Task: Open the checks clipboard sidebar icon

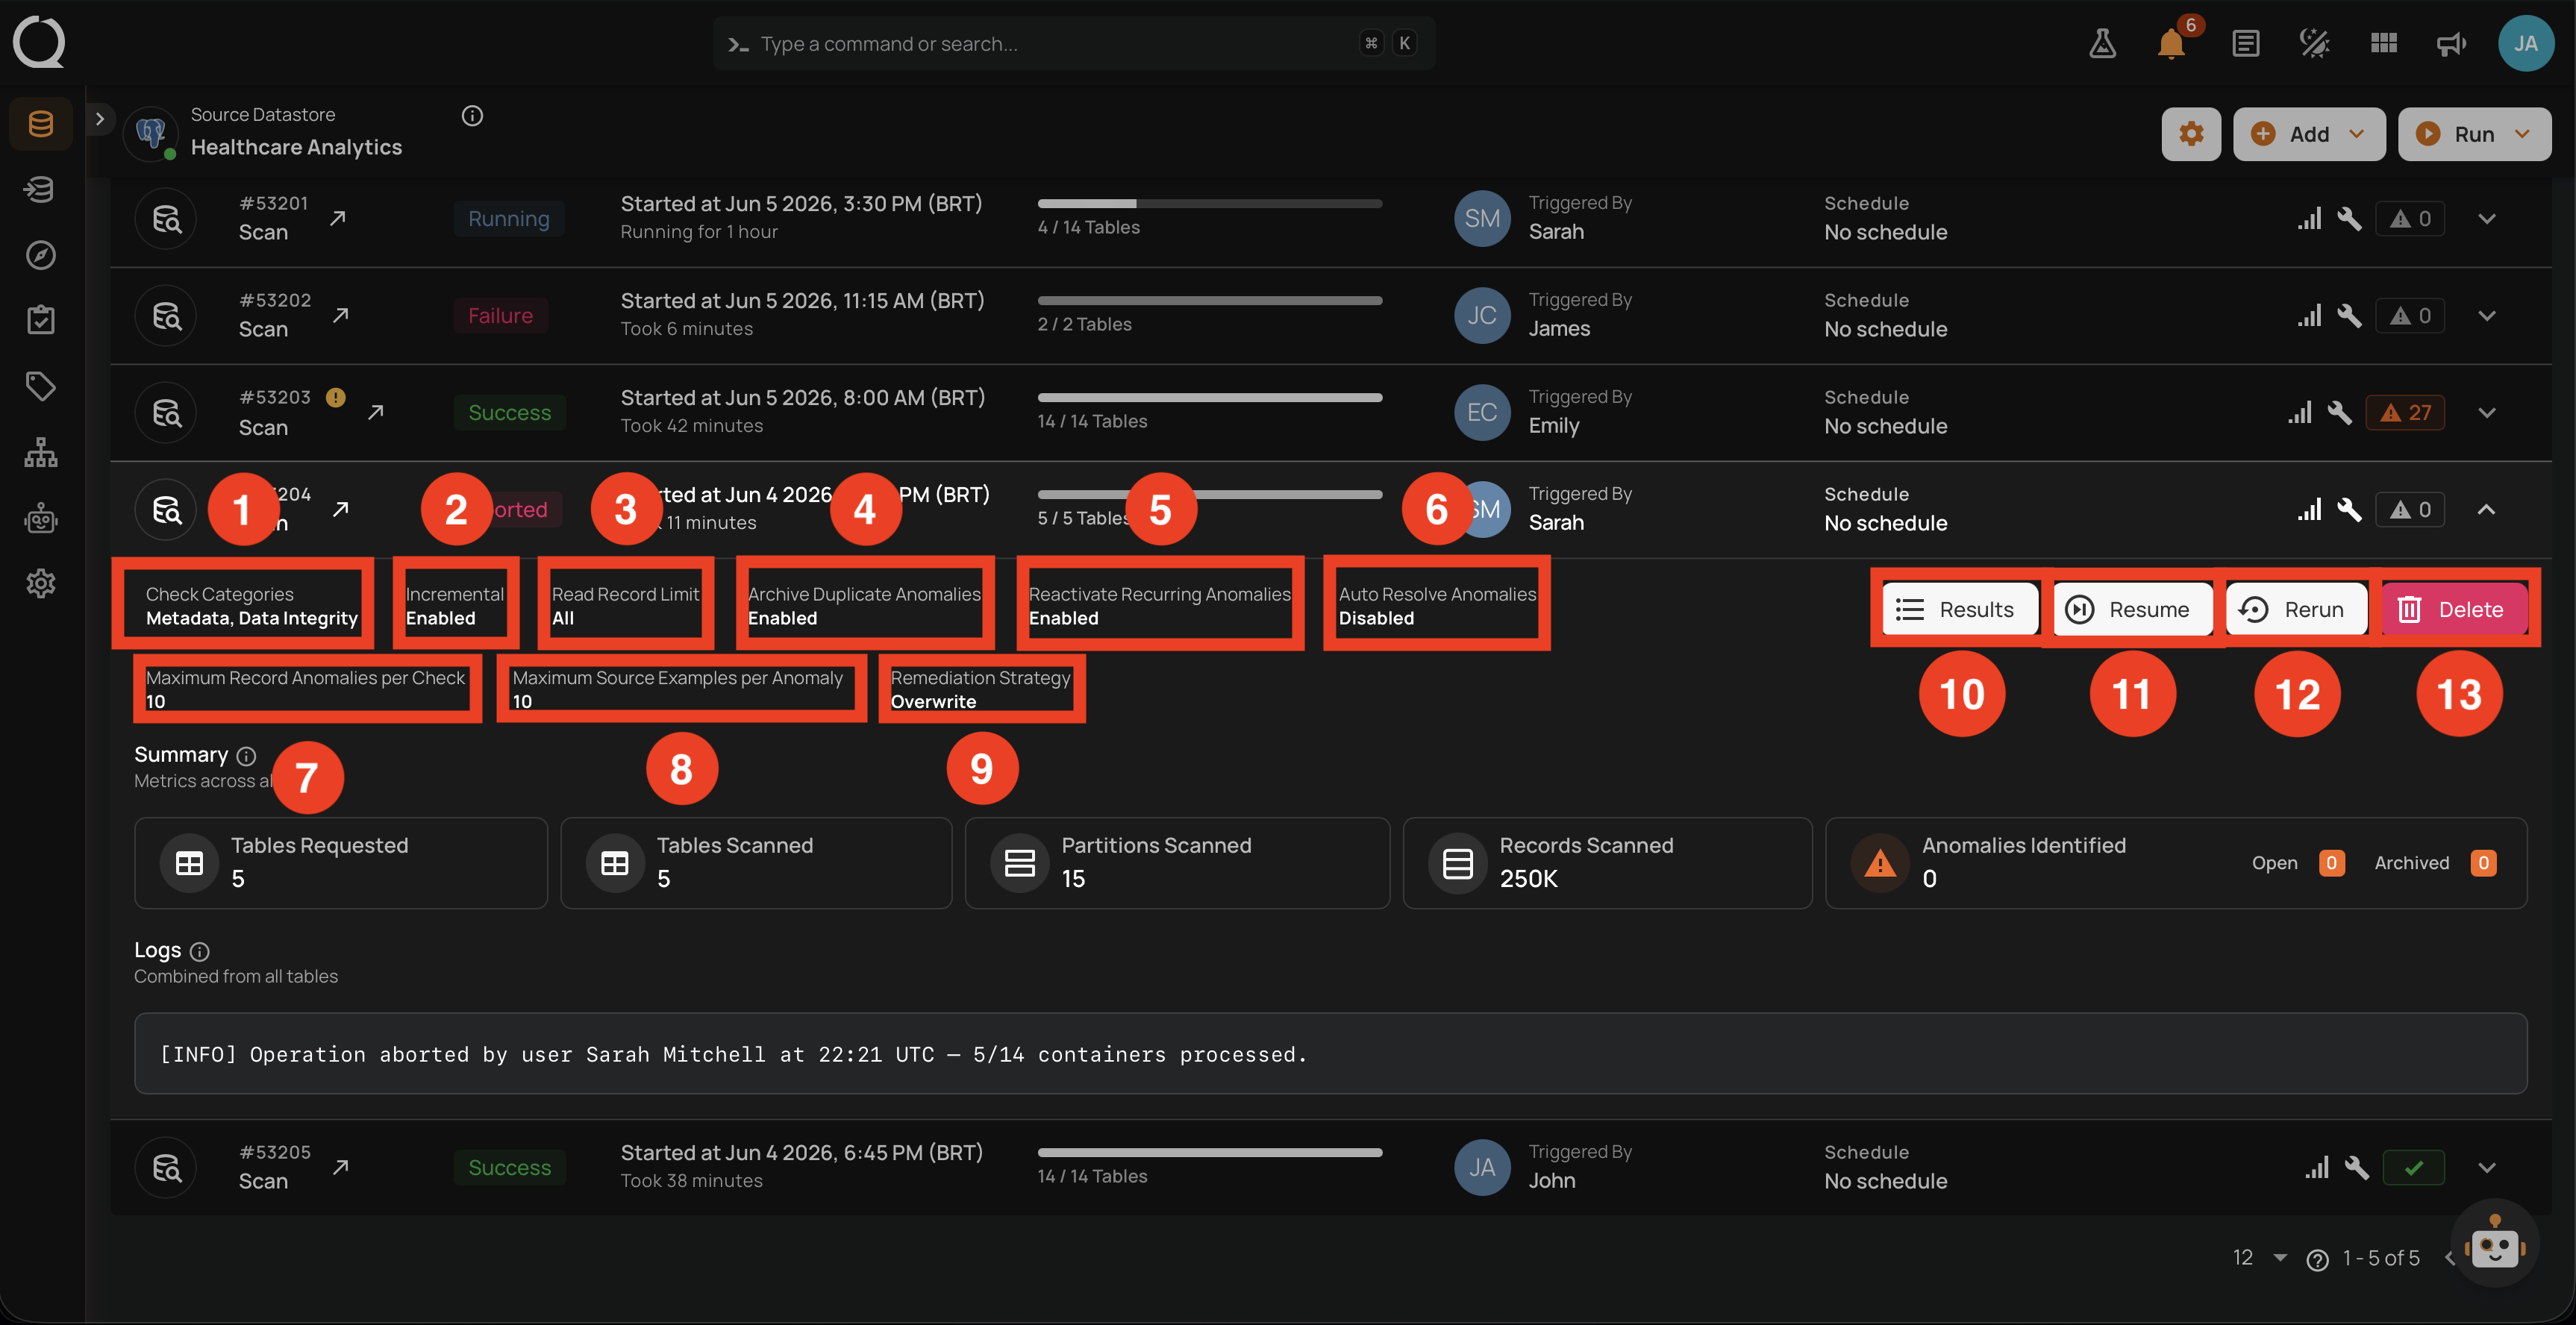Action: coord(41,320)
